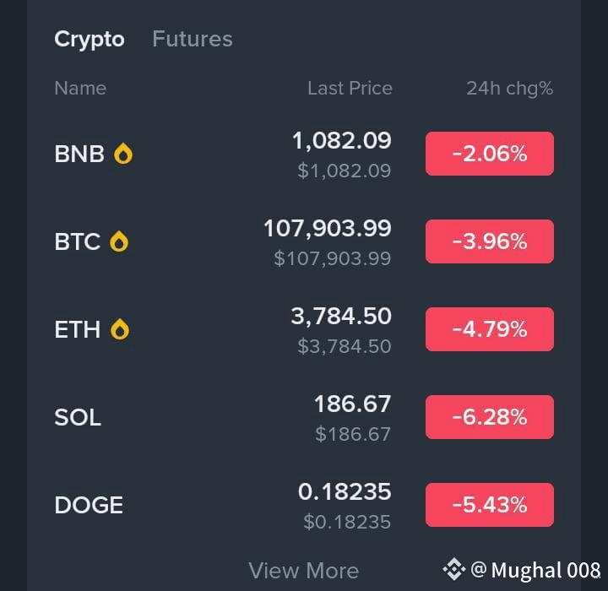Screen dimensions: 608x591
Task: Open View More link
Action: coord(304,571)
